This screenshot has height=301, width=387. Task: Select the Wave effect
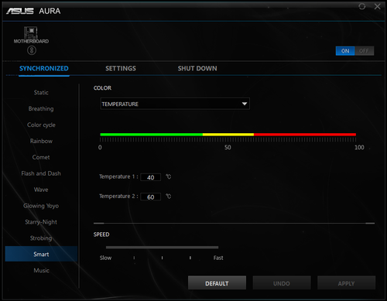41,190
